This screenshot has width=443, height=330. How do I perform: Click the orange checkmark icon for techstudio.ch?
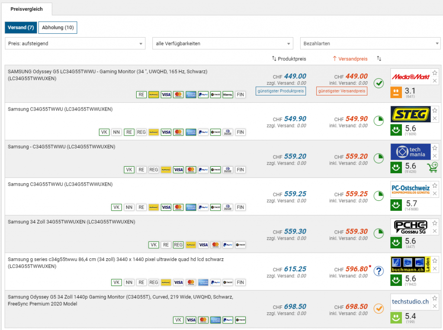tap(379, 308)
